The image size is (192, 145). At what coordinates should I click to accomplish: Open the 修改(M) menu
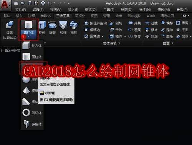click(164, 10)
